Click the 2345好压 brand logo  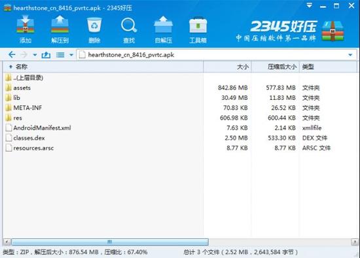290,31
